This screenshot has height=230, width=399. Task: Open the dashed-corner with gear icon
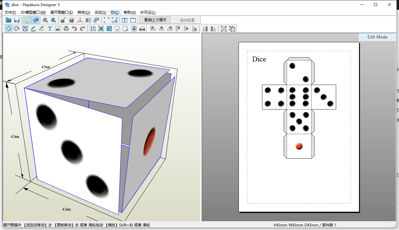pyautogui.click(x=115, y=20)
